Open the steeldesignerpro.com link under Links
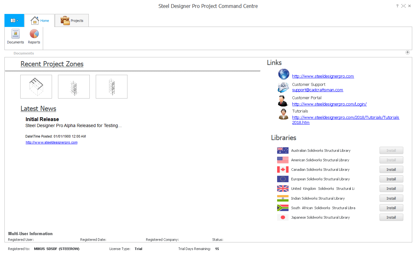 pyautogui.click(x=323, y=76)
